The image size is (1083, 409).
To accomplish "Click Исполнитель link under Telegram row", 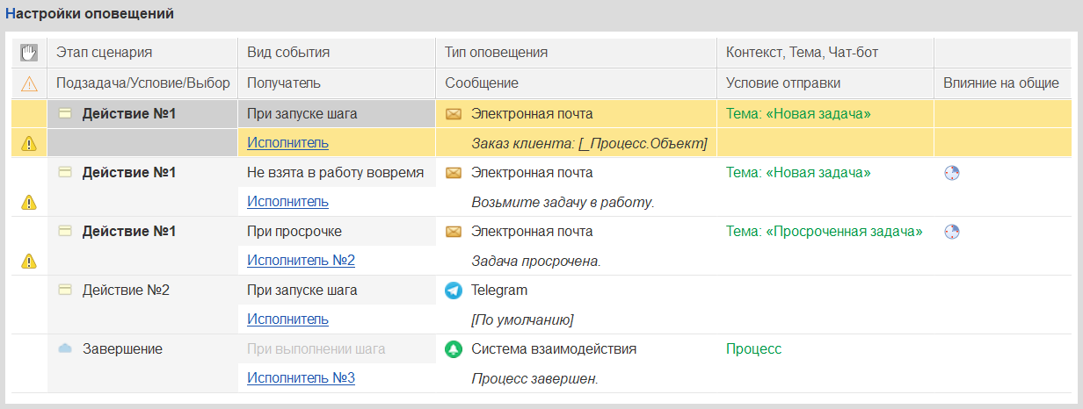I will 287,319.
